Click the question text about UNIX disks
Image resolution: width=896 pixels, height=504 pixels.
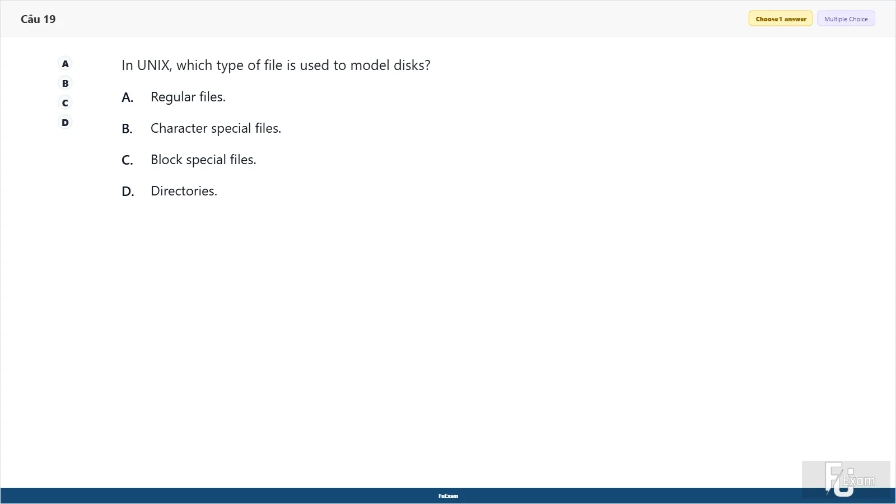276,66
